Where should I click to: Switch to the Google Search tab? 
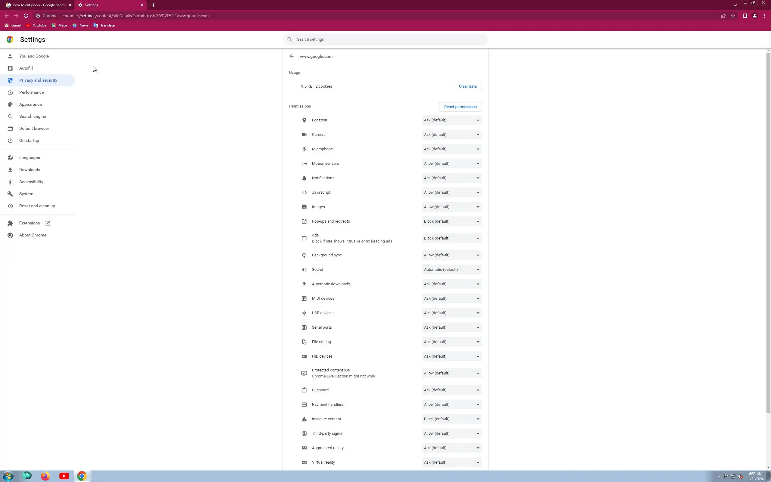tap(38, 5)
